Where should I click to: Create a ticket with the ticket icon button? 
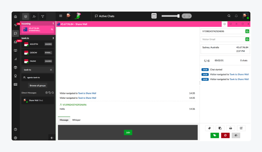[210, 128]
